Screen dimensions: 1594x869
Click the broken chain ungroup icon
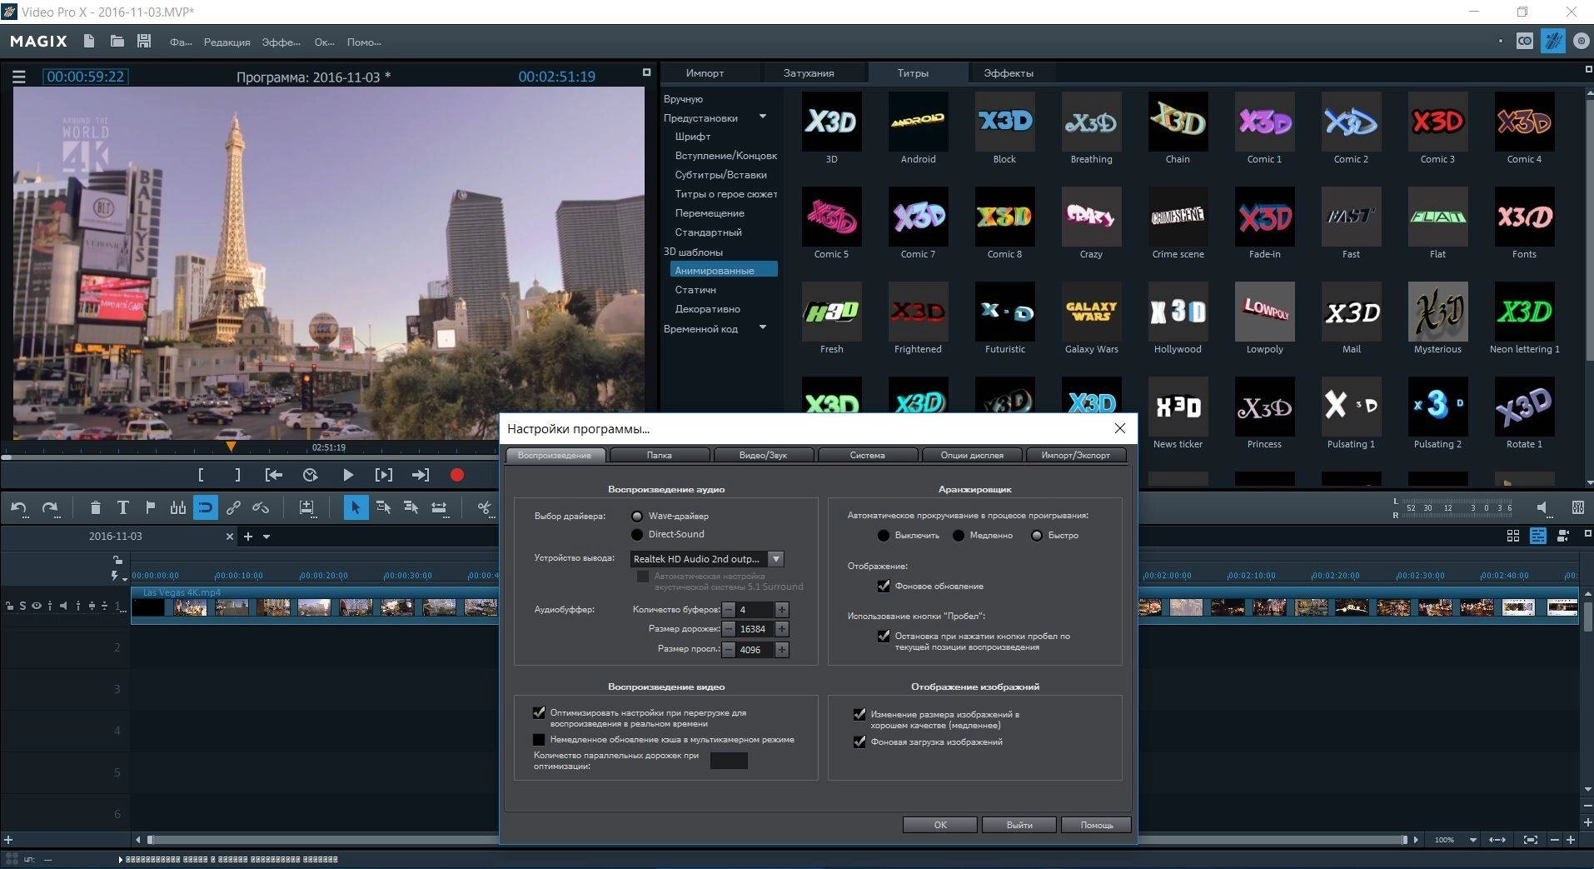[261, 507]
